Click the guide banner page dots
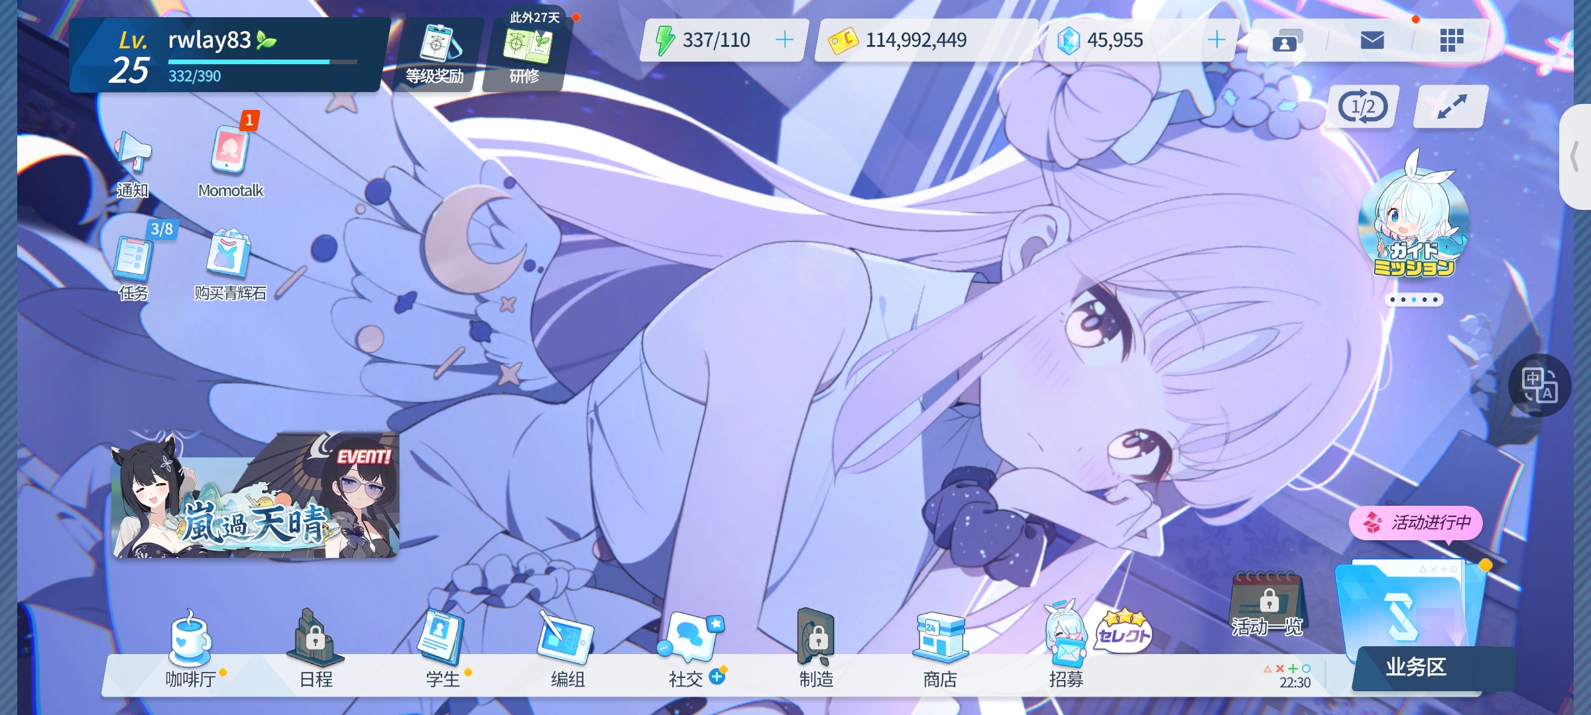 click(1413, 300)
